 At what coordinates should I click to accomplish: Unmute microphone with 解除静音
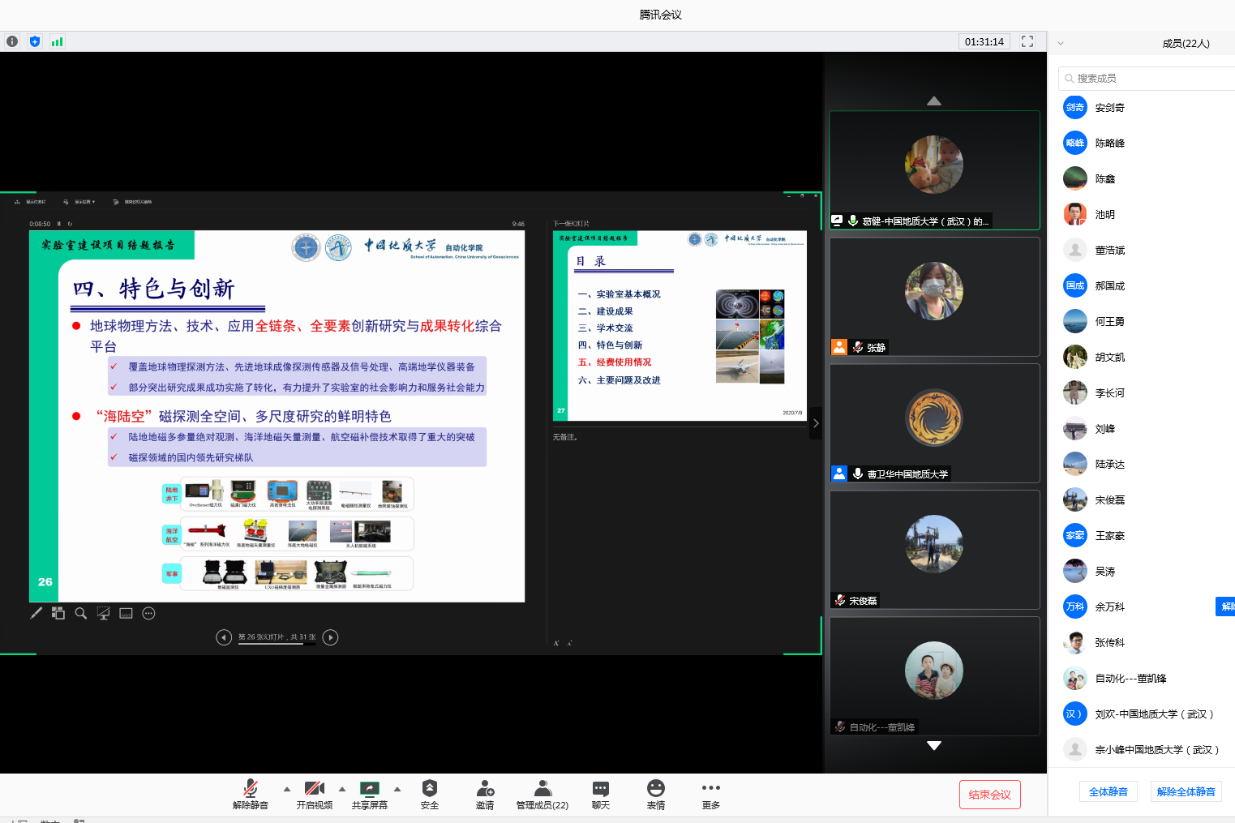pos(251,794)
